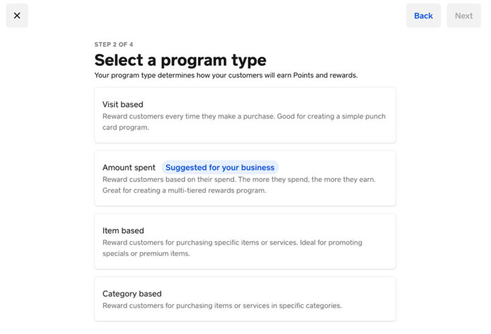Choose the Item based program type card
Image resolution: width=491 pixels, height=334 pixels.
click(245, 241)
